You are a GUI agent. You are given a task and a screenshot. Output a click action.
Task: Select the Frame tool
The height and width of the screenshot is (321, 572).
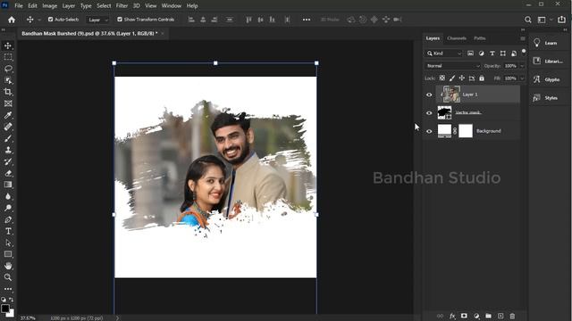tap(8, 103)
